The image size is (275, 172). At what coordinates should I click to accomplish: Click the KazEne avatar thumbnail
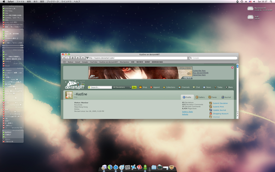(69, 95)
